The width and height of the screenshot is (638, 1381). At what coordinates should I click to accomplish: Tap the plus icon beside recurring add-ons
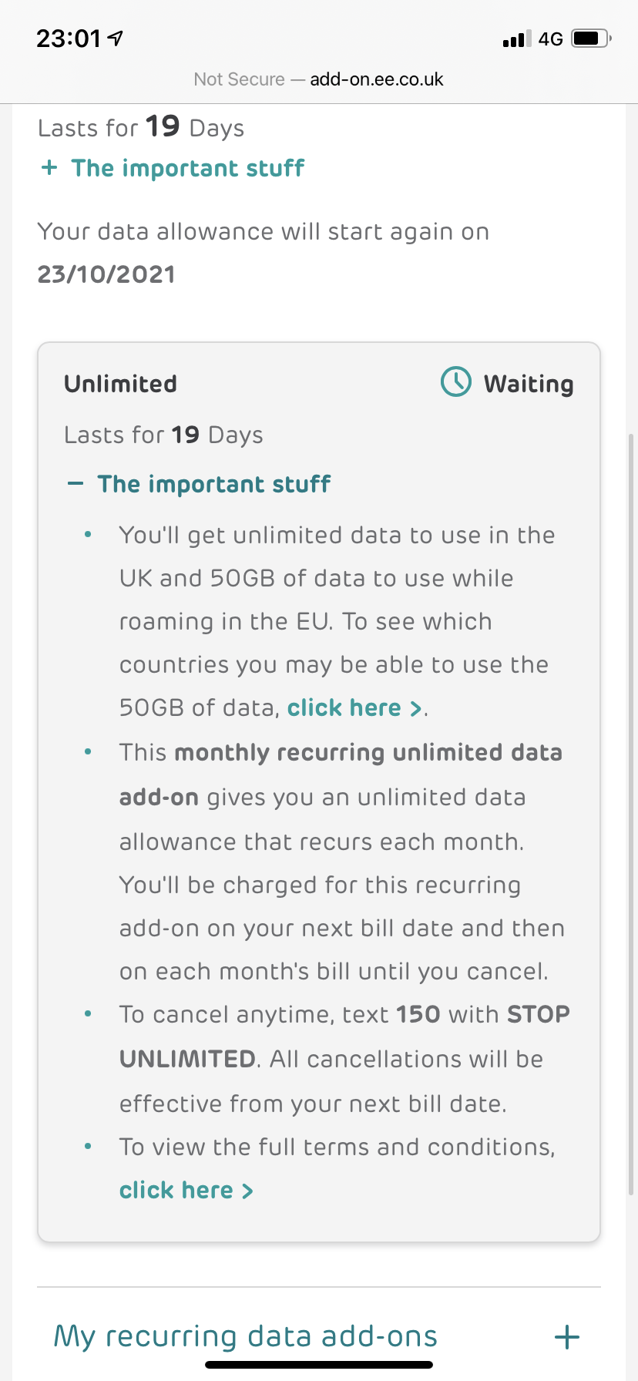(x=567, y=1337)
